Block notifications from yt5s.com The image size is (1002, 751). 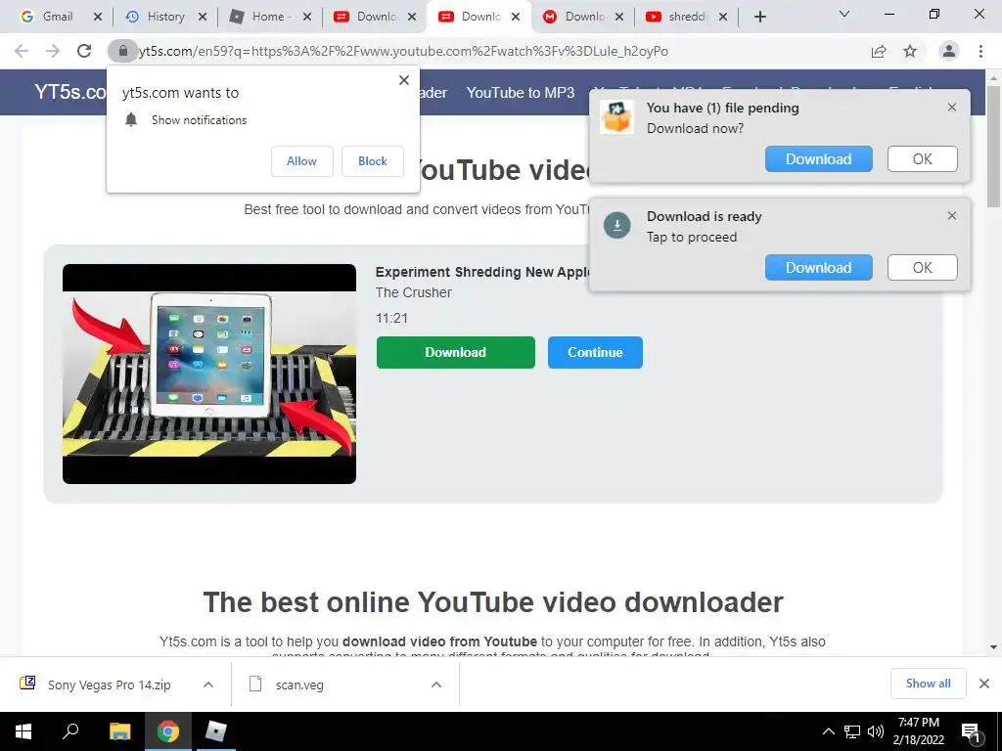373,161
